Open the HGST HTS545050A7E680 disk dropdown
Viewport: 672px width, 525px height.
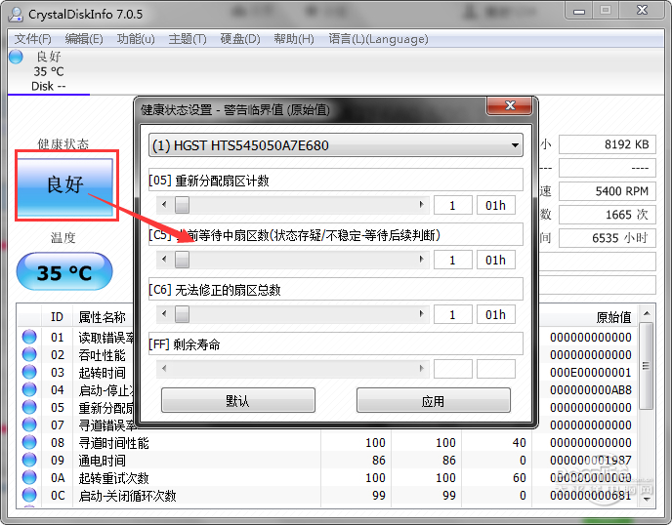[x=336, y=145]
